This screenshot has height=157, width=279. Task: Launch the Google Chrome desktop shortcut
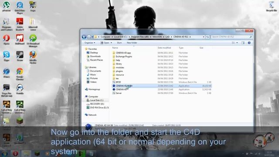(20, 74)
